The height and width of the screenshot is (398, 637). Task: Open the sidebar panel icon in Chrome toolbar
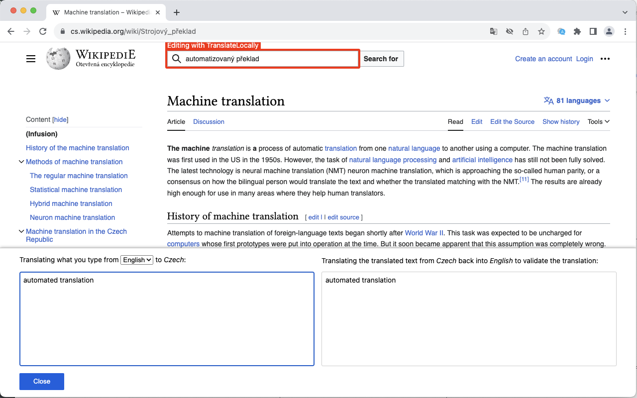point(593,31)
